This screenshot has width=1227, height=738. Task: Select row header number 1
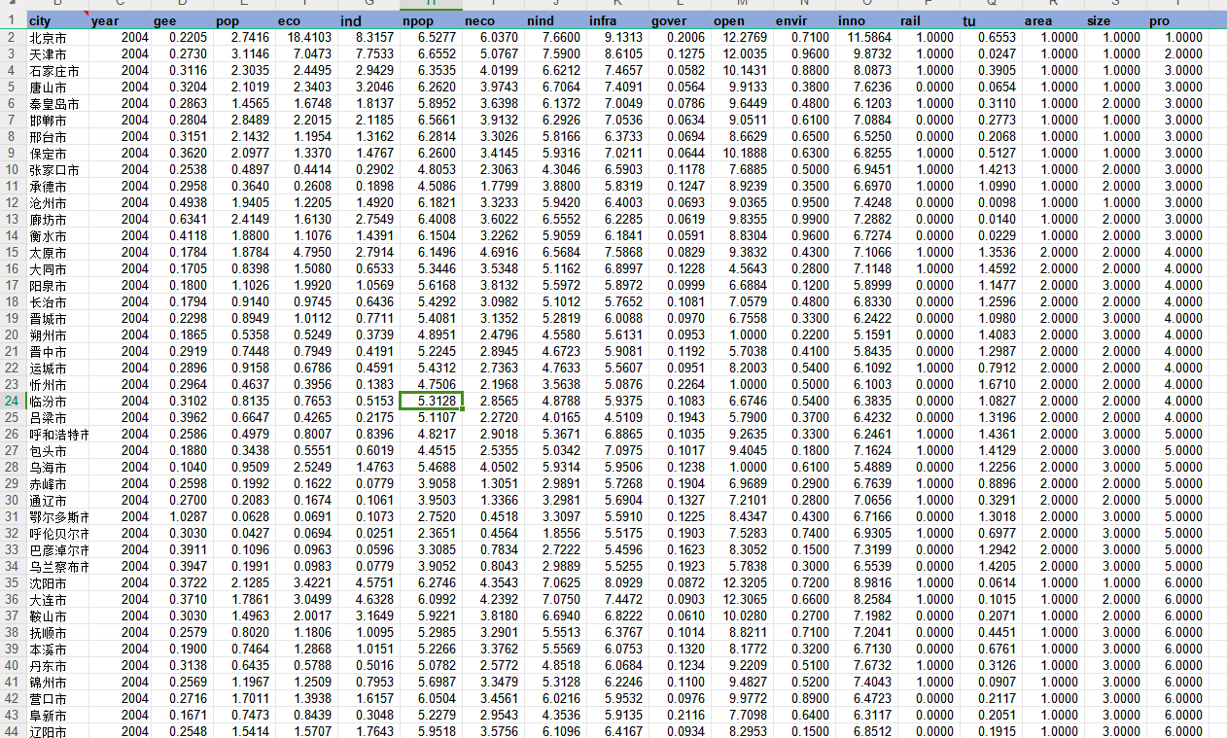[x=13, y=21]
